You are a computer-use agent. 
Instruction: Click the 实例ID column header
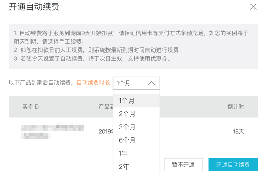point(31,107)
